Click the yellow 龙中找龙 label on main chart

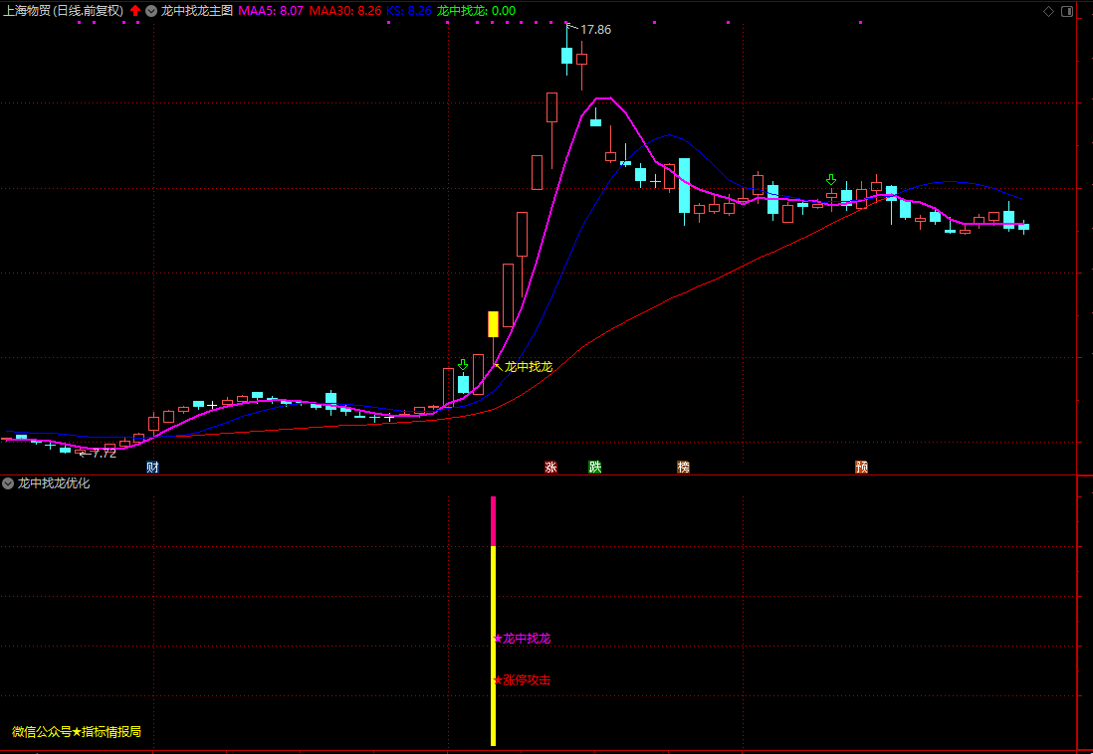pyautogui.click(x=529, y=366)
